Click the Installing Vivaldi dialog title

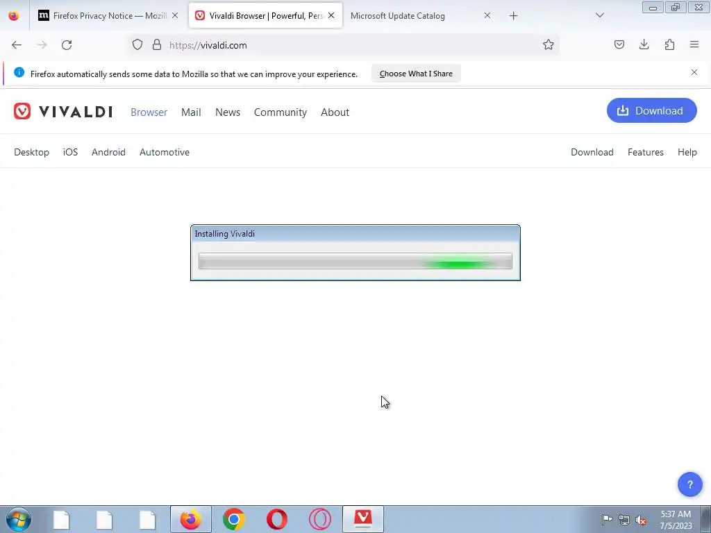click(224, 234)
